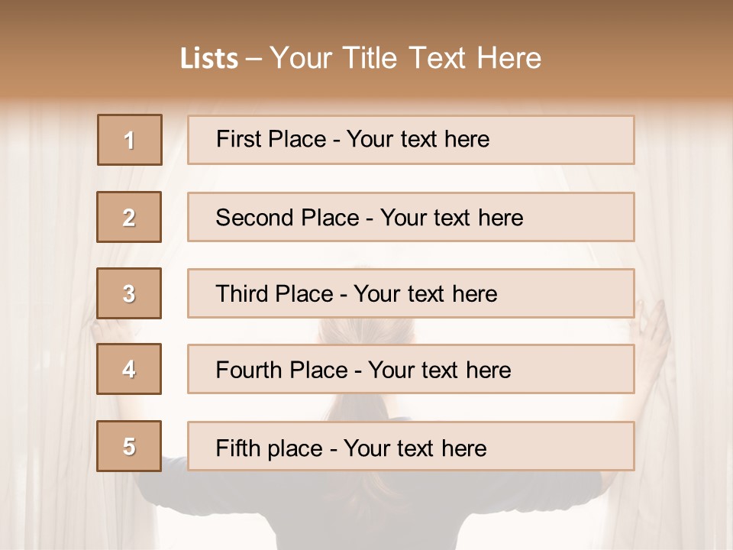Pick the number 5 box
The height and width of the screenshot is (550, 733).
coord(130,446)
